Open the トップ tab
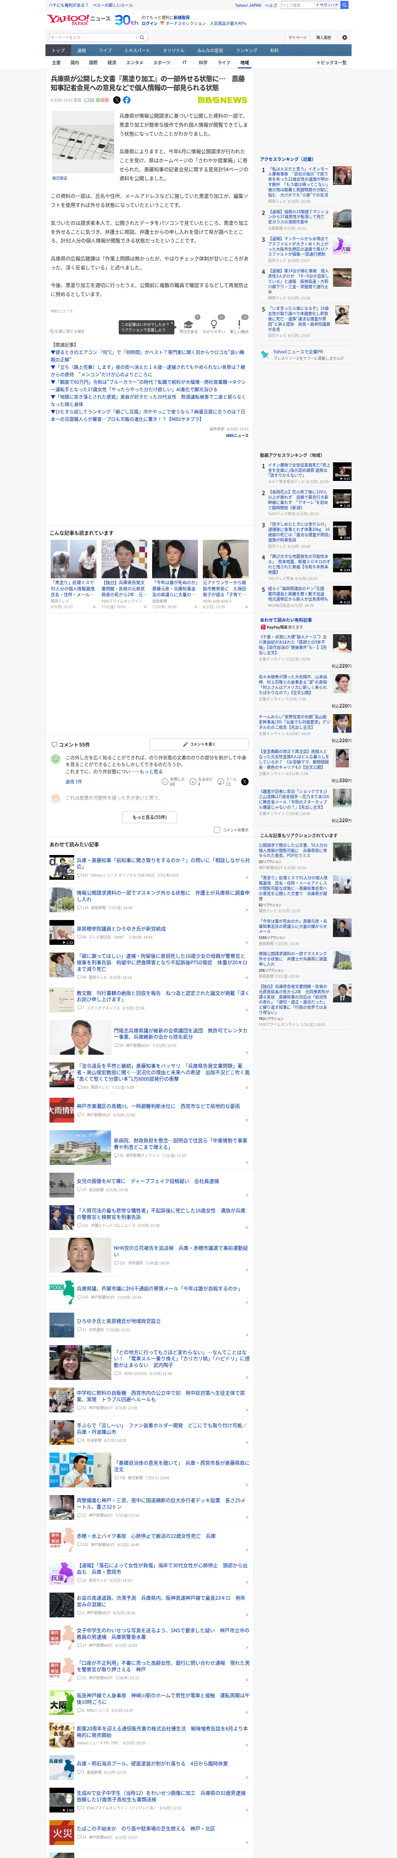The width and height of the screenshot is (397, 1858). 58,50
